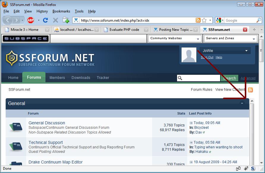Screen dimensions: 265x173
Task: Open the Bicycleet last post topic
Action: (x=201, y=128)
